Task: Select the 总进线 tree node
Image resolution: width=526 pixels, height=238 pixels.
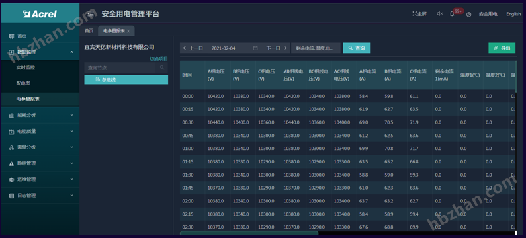Action: 126,80
